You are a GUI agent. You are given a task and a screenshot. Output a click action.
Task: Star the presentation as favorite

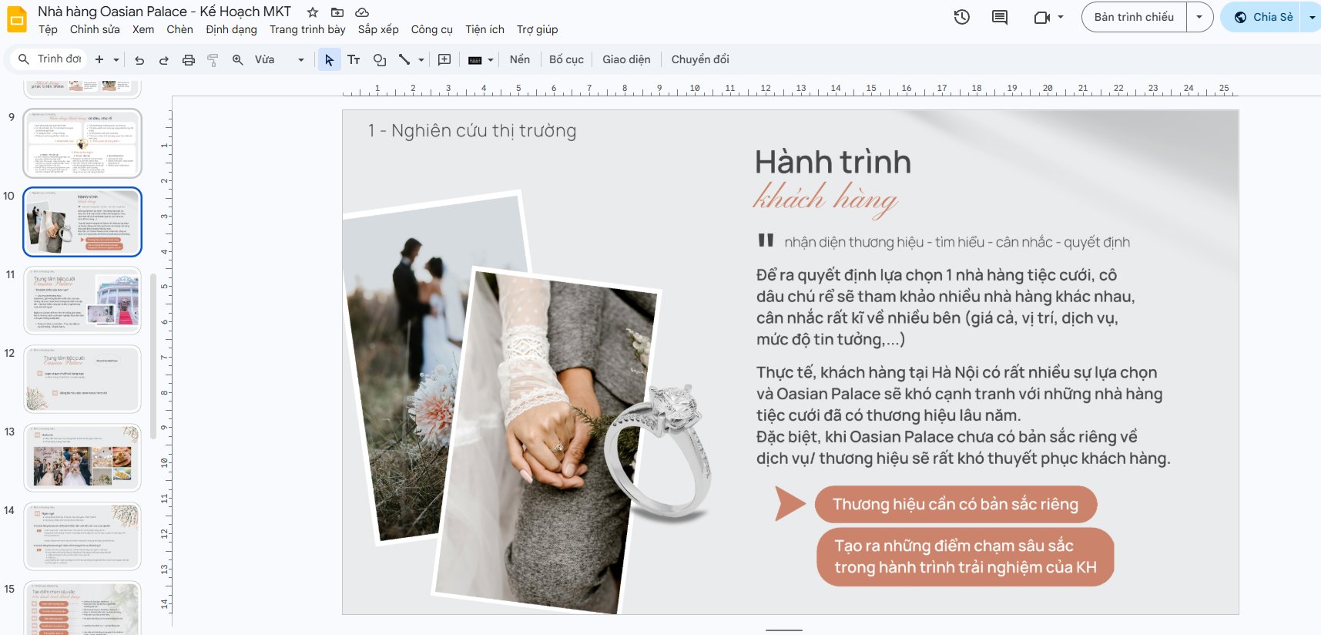[x=313, y=12]
